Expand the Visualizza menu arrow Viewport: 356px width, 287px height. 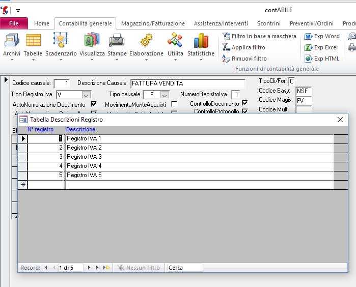pyautogui.click(x=92, y=60)
